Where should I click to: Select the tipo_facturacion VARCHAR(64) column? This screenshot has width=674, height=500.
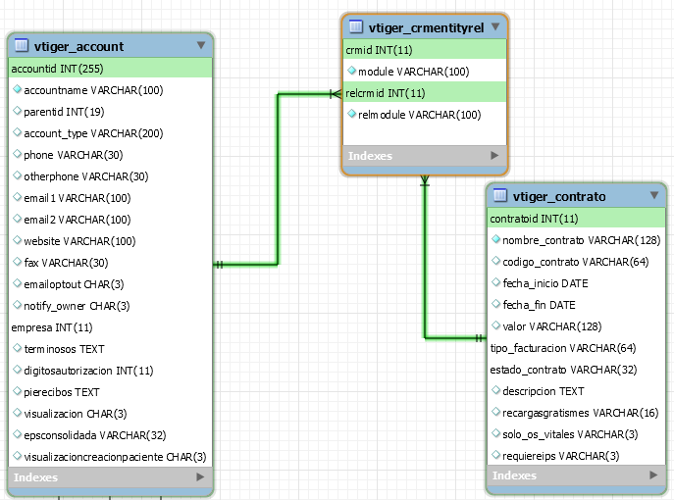[576, 348]
